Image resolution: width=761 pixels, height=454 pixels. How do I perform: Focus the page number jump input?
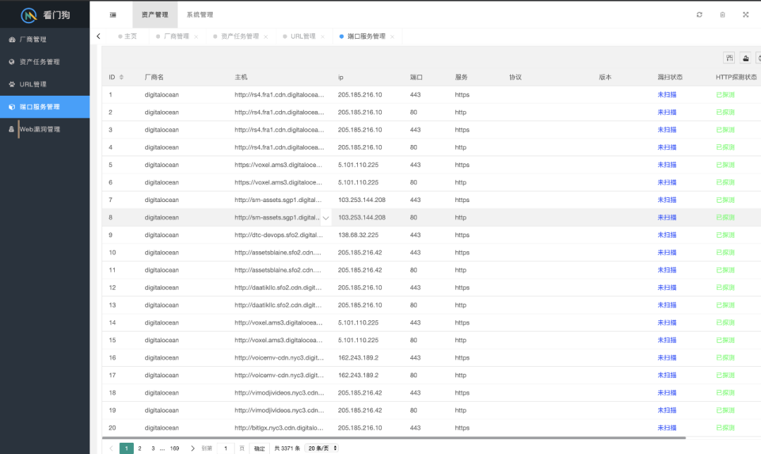[225, 448]
